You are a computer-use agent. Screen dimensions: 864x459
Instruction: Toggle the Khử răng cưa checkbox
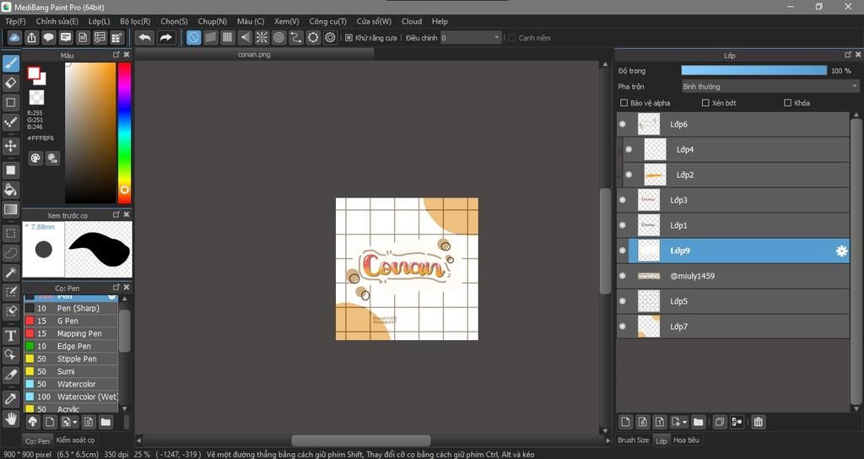348,37
